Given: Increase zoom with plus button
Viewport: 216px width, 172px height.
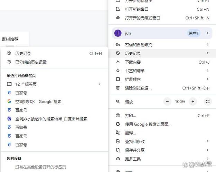Looking at the screenshot, I should 193,101.
